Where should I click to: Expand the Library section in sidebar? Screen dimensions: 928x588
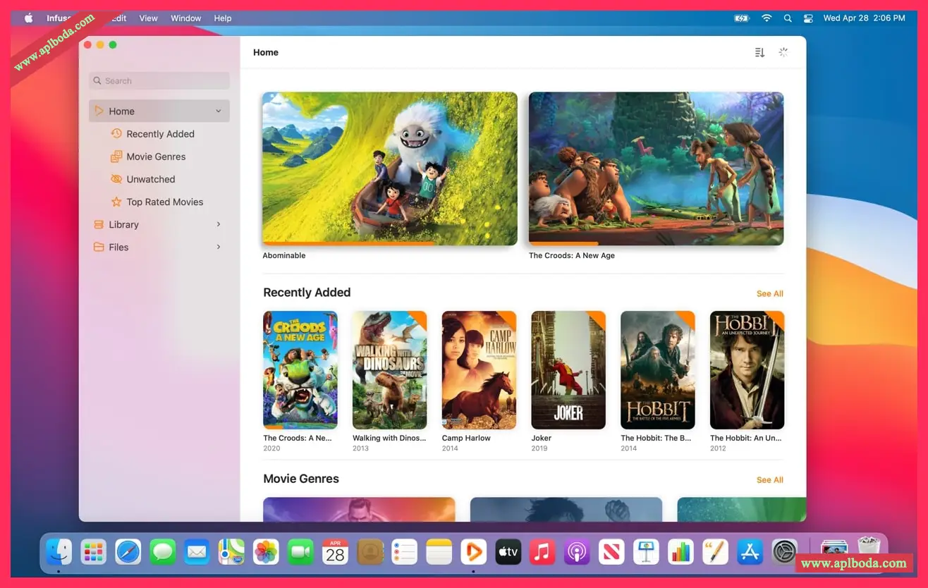click(219, 224)
